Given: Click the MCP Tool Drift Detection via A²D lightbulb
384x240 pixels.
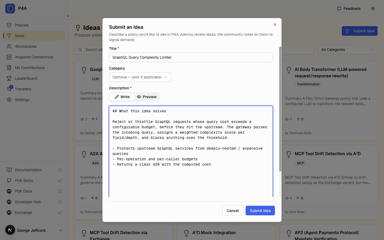Looking at the screenshot, I should coord(289,154).
